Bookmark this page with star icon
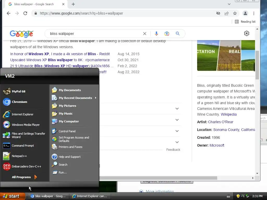The image size is (267, 200). (x=235, y=13)
